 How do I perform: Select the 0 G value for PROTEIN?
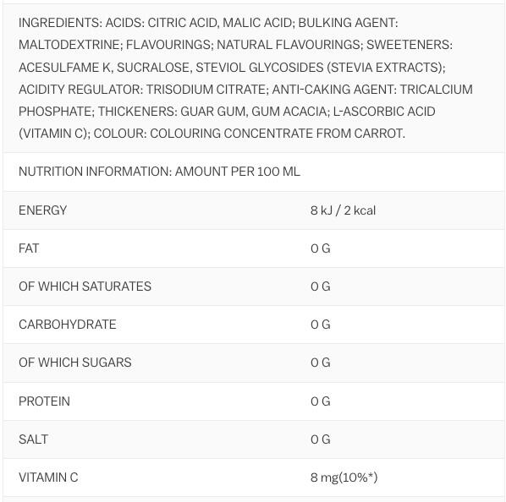tap(321, 401)
